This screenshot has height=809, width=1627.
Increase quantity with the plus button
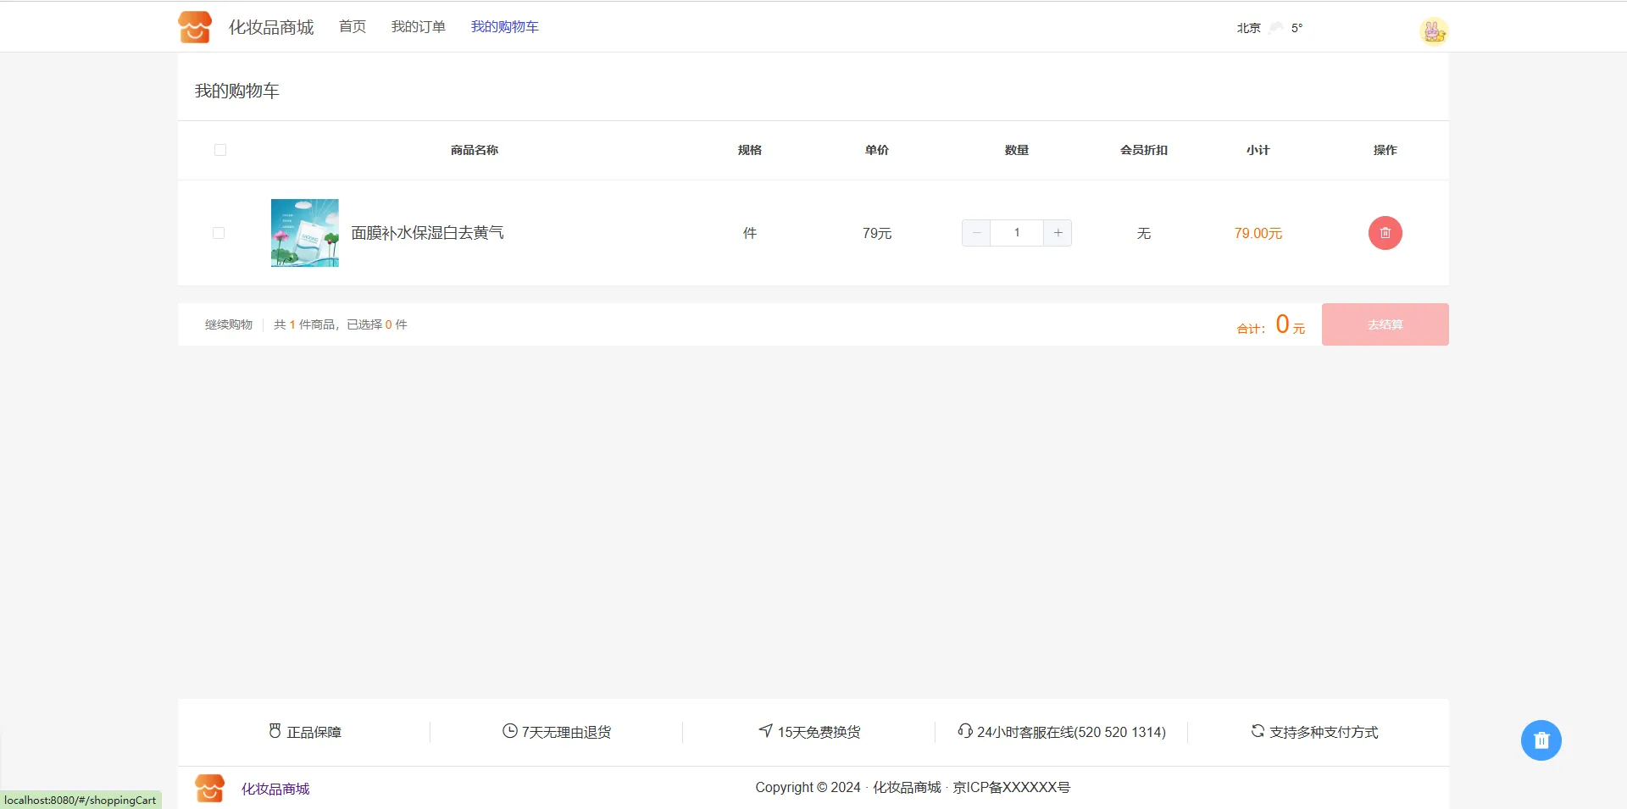(x=1058, y=233)
